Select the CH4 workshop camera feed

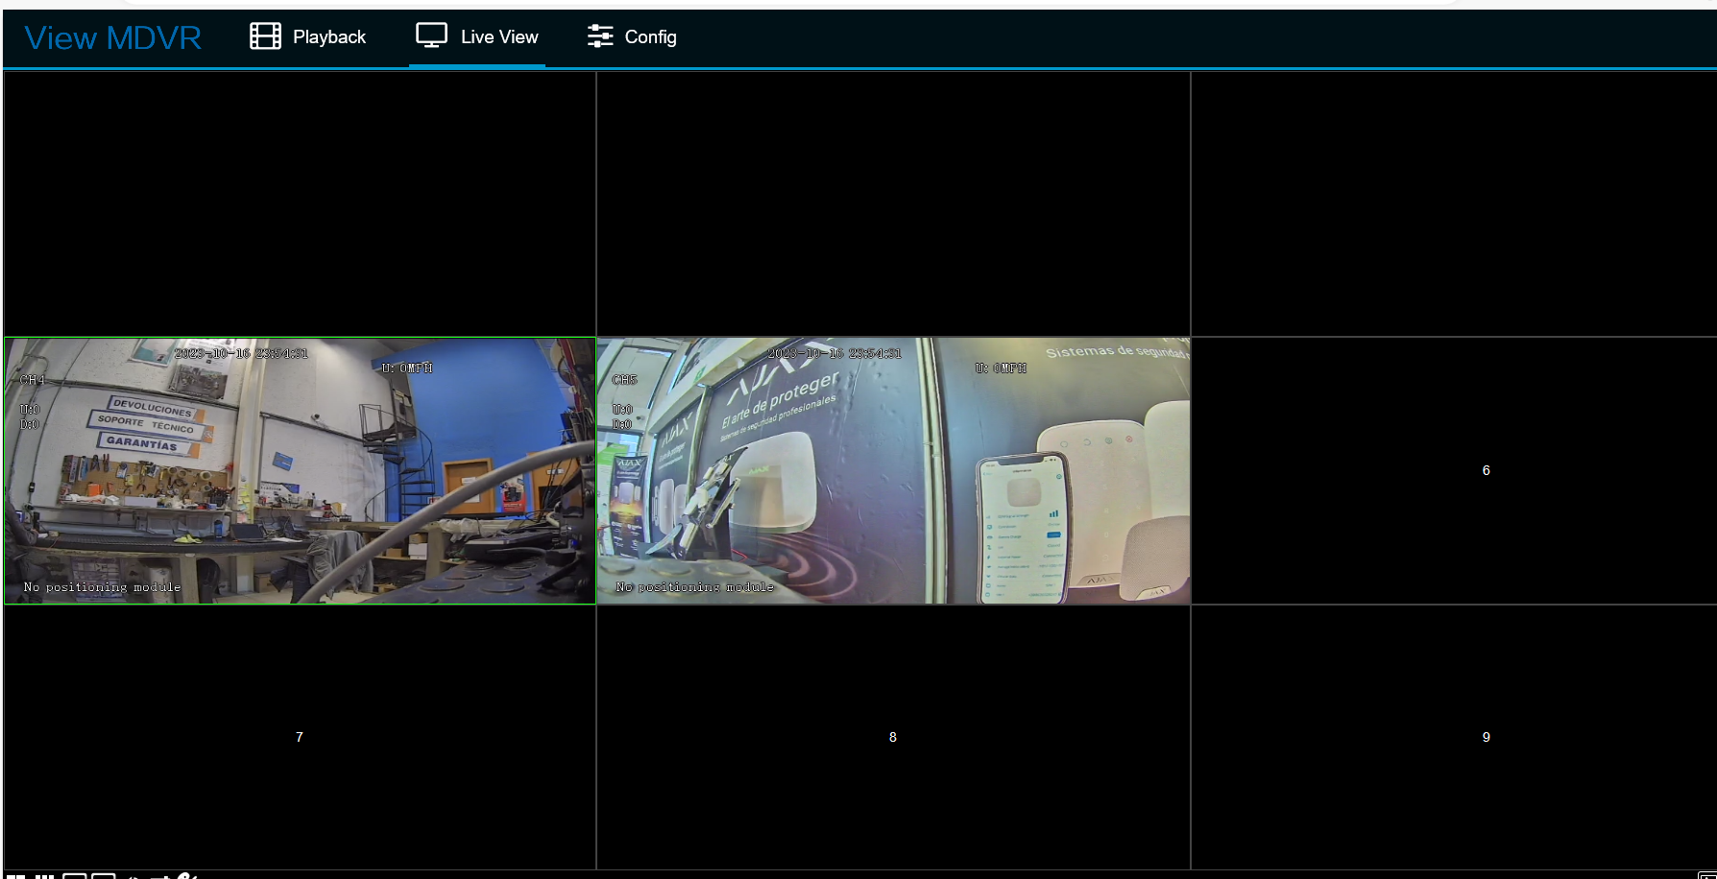click(x=298, y=470)
